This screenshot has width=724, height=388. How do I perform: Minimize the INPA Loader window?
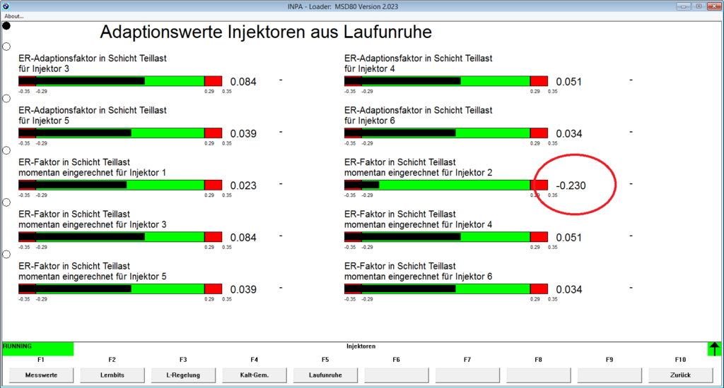point(682,6)
